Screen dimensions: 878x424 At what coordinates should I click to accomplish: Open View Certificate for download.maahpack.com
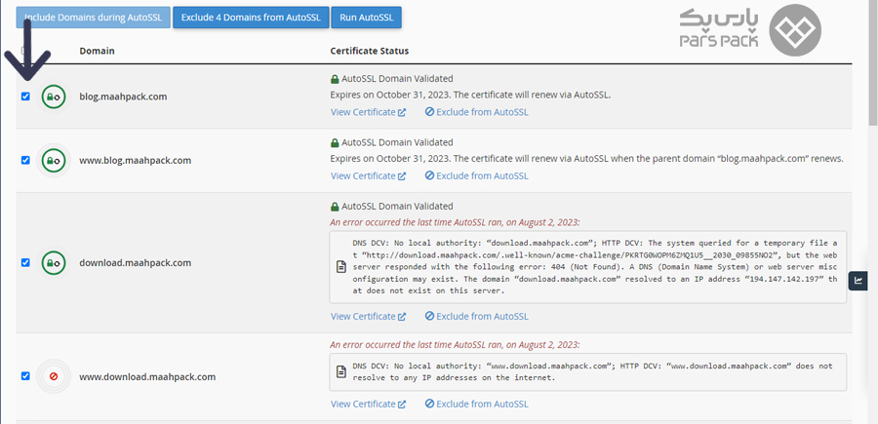pos(368,316)
